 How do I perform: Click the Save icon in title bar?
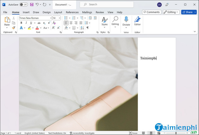[x=32, y=5]
